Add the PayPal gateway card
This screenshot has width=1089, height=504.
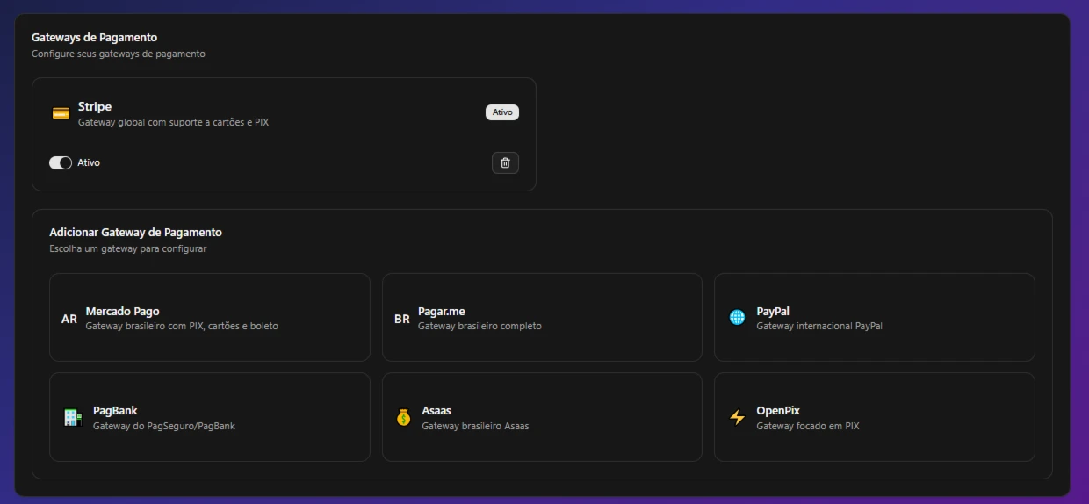(875, 317)
